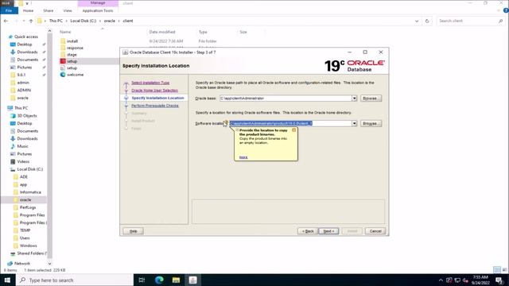This screenshot has width=509, height=286.
Task: Go to Select Installation Type step
Action: pyautogui.click(x=150, y=83)
